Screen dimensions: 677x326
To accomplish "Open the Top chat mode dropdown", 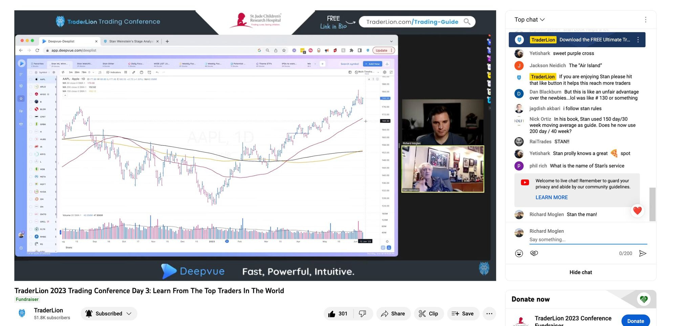I will (x=529, y=20).
